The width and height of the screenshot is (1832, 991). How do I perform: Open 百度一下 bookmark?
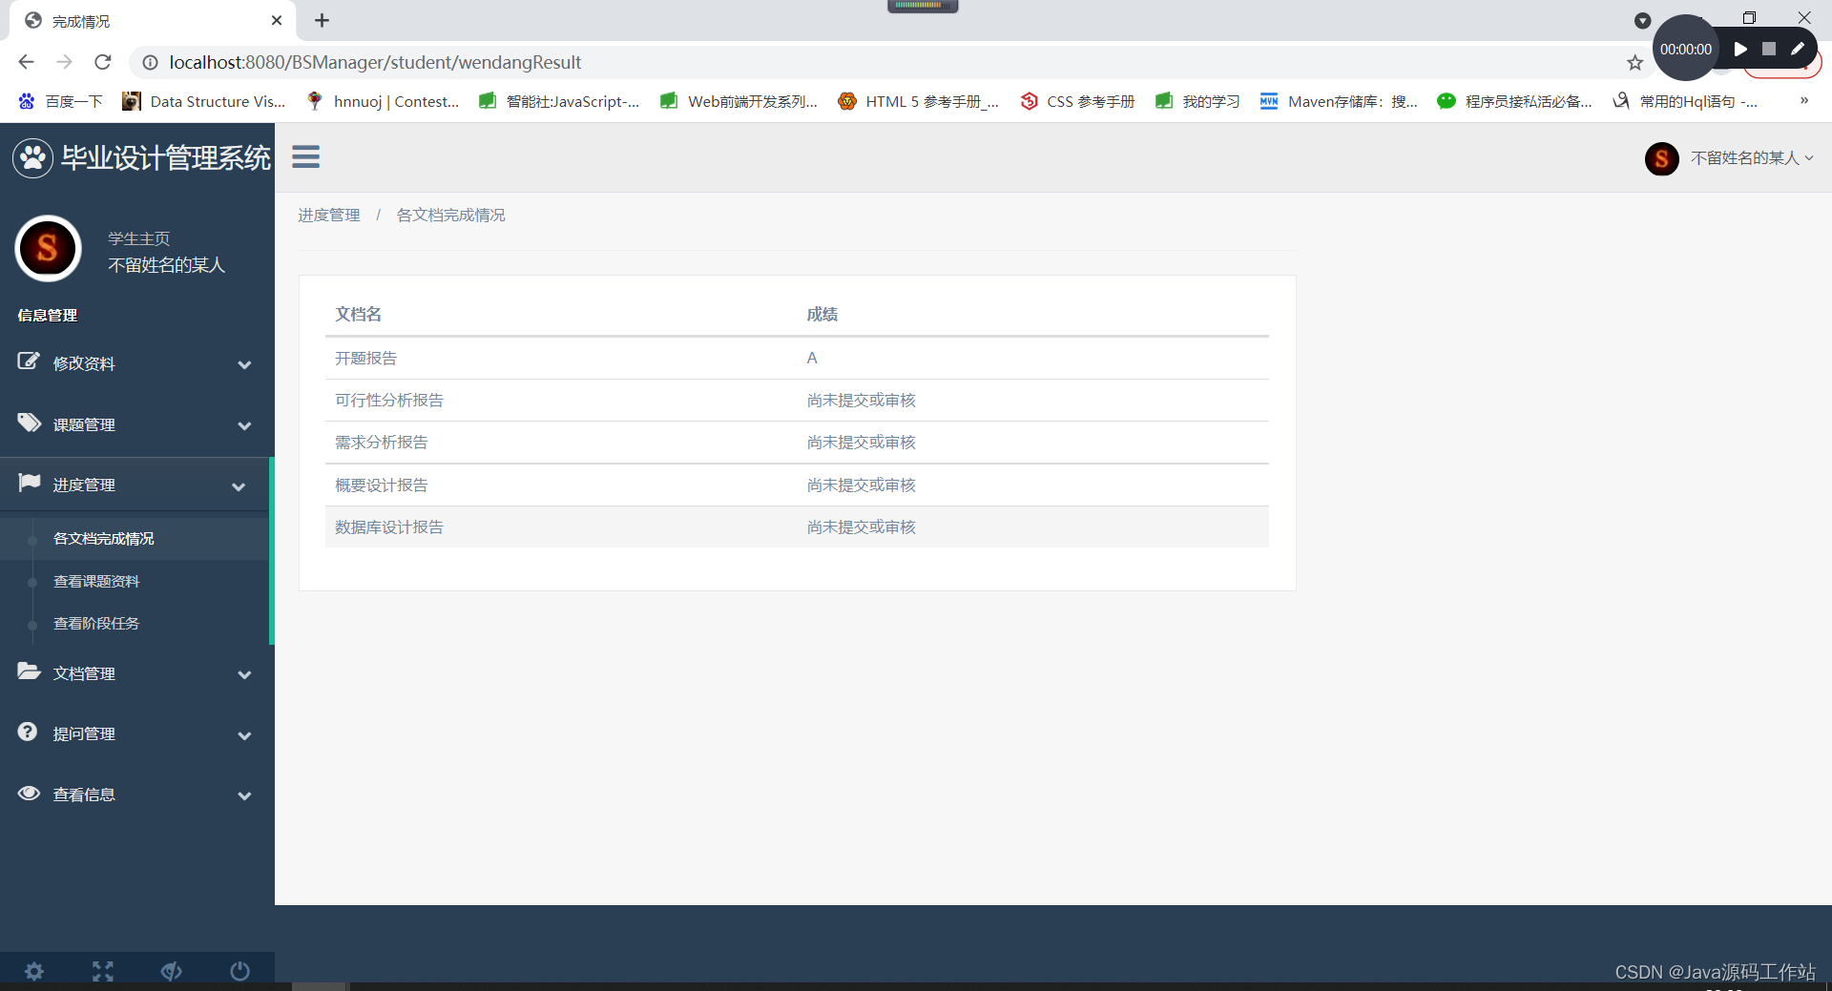click(60, 101)
